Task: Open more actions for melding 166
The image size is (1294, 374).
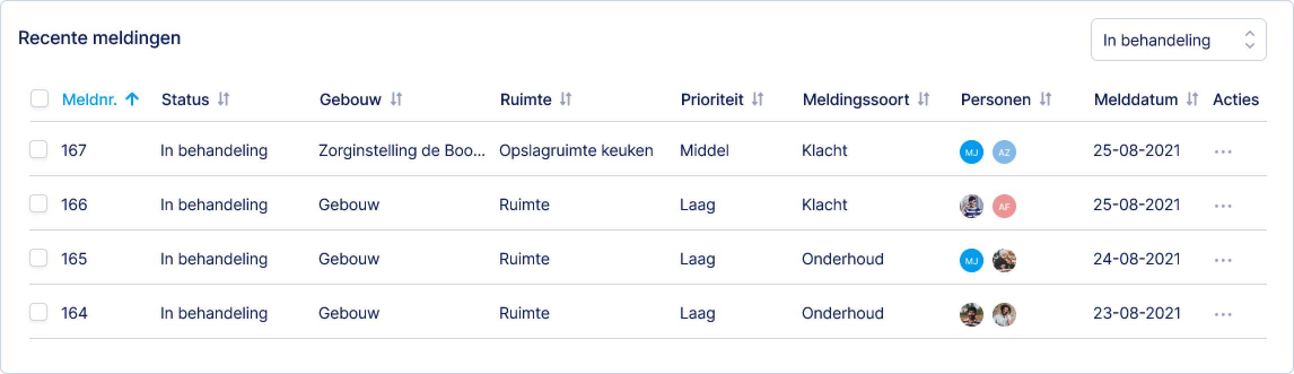Action: tap(1223, 206)
